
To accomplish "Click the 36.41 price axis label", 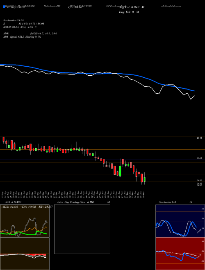I will (199, 158).
